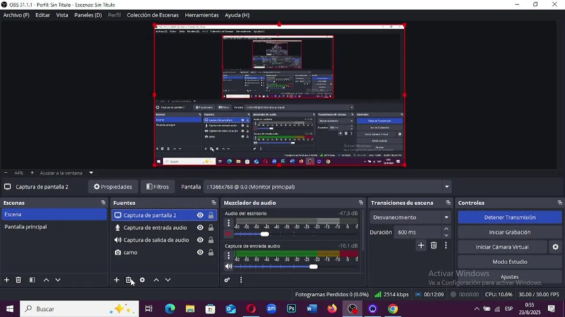Viewport: 565px width, 317px height.
Task: Hide Captura de salida de audio source
Action: tap(200, 240)
